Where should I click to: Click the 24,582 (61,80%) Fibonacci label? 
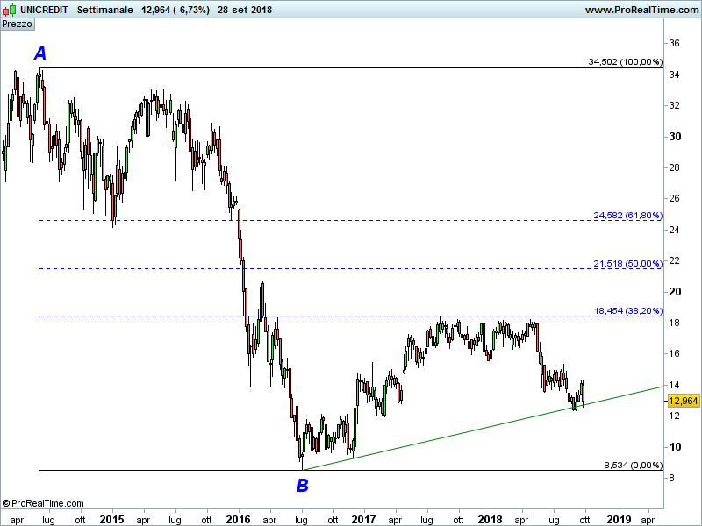point(627,215)
